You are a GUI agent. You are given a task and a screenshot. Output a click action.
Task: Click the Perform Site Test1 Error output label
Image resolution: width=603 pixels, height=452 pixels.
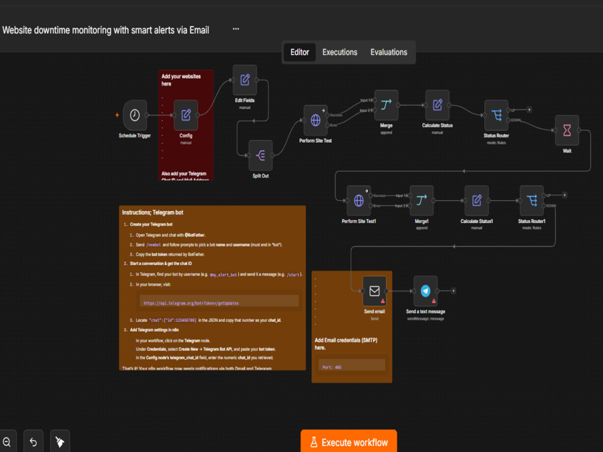click(x=376, y=206)
